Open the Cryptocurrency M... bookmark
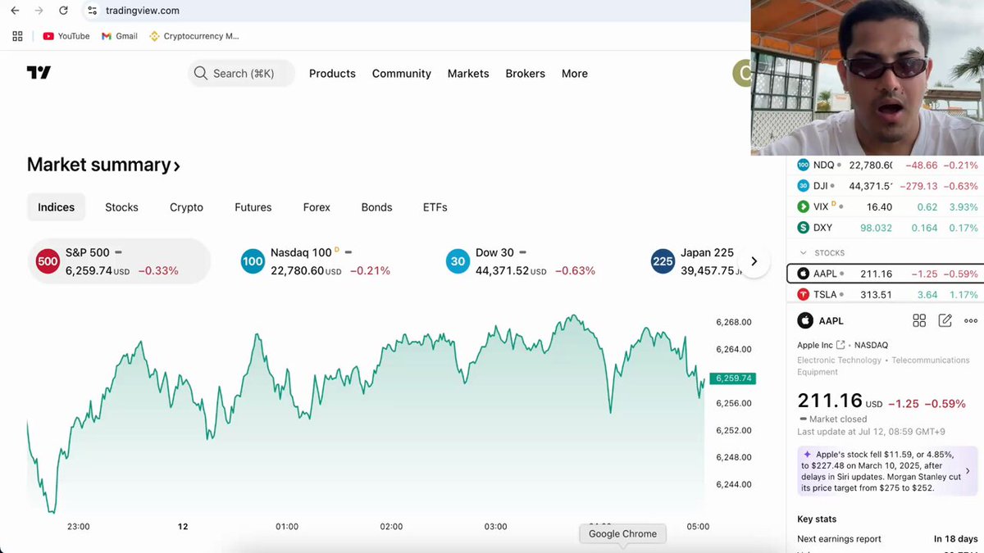Viewport: 984px width, 553px height. click(x=194, y=36)
